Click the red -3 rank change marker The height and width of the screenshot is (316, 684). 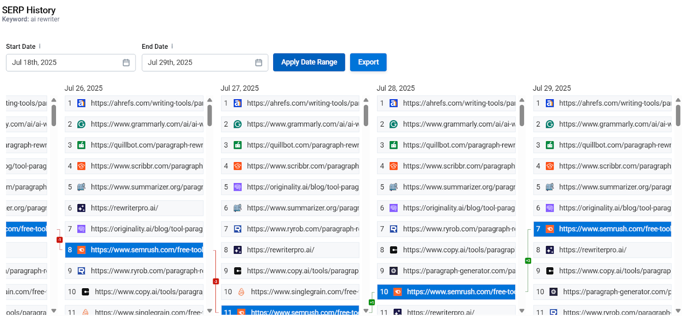click(216, 281)
